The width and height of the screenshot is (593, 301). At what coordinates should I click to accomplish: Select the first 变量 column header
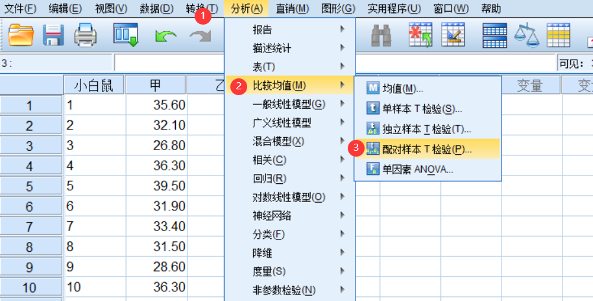point(529,85)
